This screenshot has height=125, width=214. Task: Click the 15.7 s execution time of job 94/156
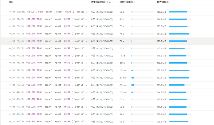123,56
